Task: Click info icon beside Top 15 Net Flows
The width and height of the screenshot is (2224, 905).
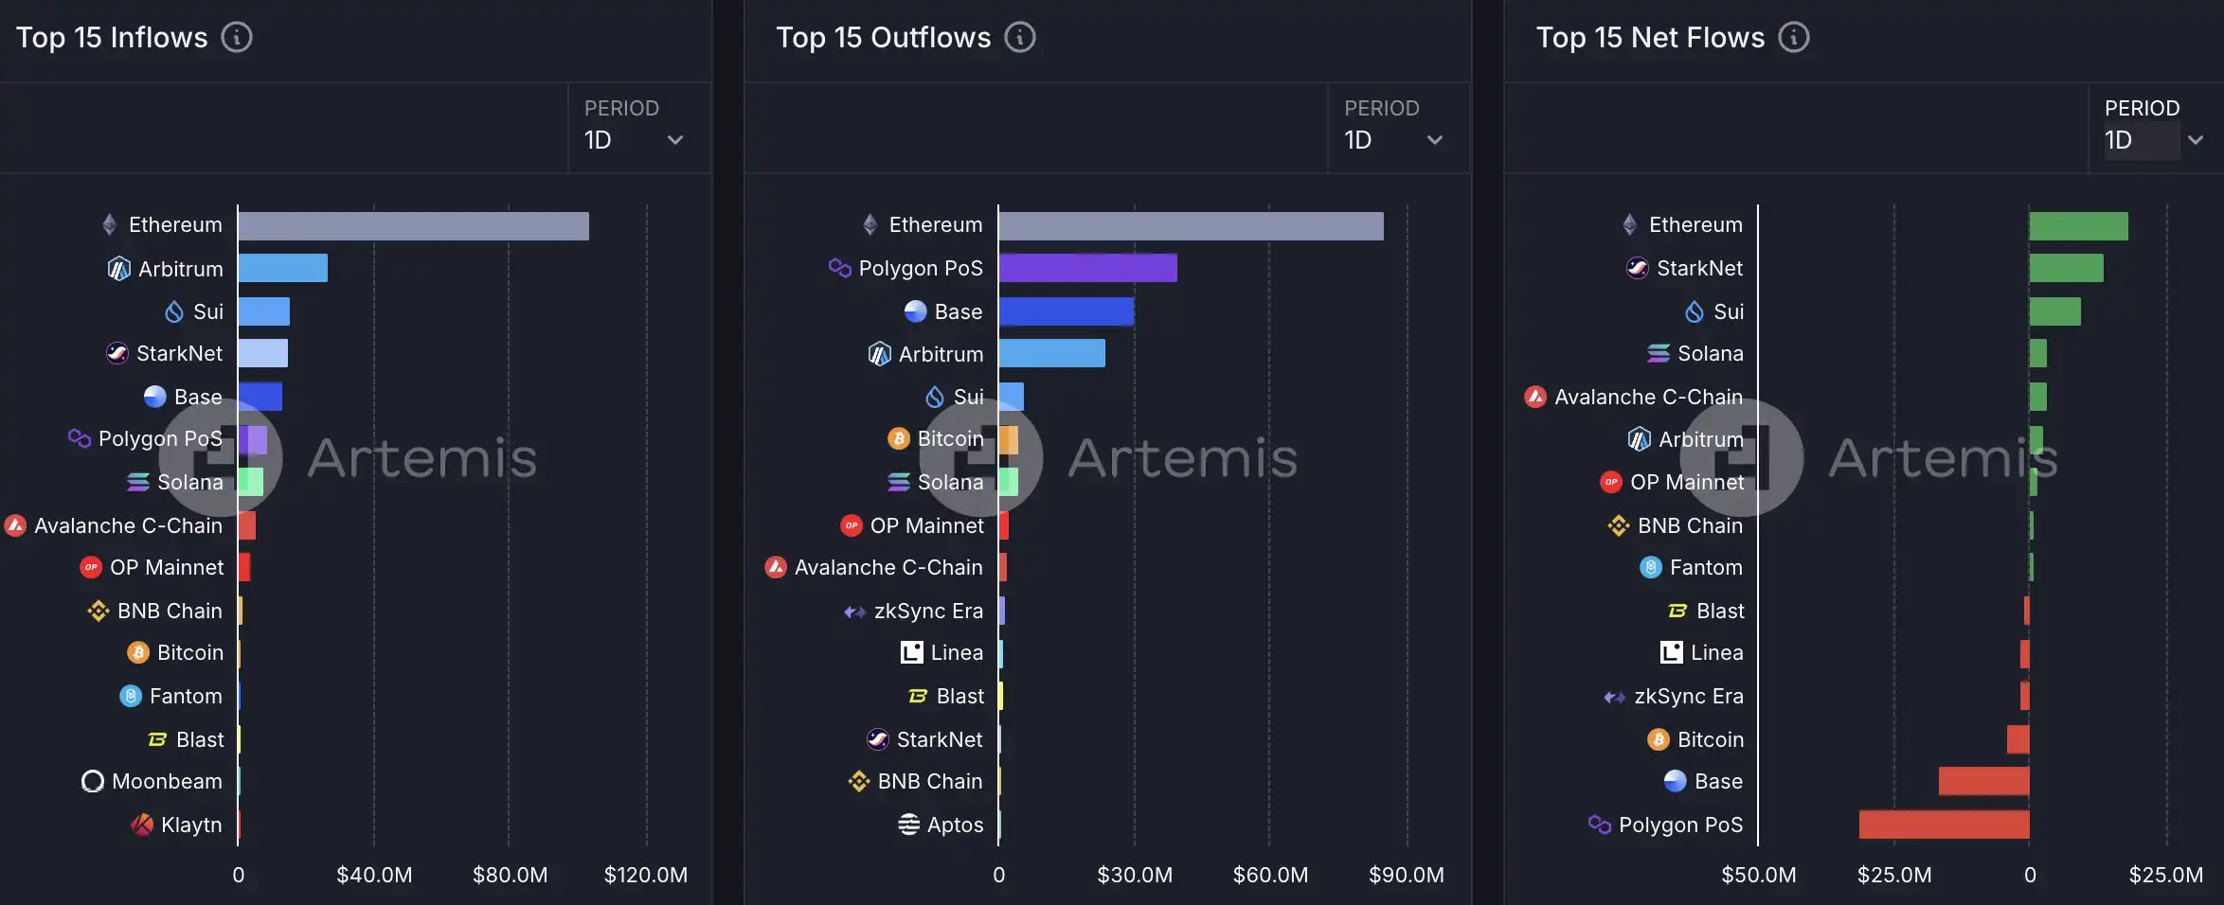Action: 1794,38
